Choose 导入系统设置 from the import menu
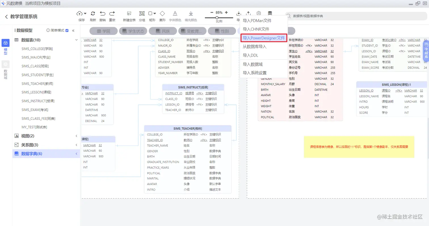Screen dimensions: 429x226 tap(264, 73)
